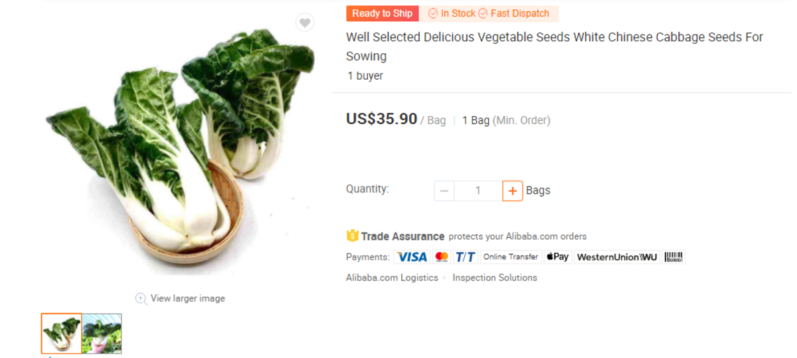797x358 pixels.
Task: Click the Mastercard payment icon
Action: coord(442,257)
